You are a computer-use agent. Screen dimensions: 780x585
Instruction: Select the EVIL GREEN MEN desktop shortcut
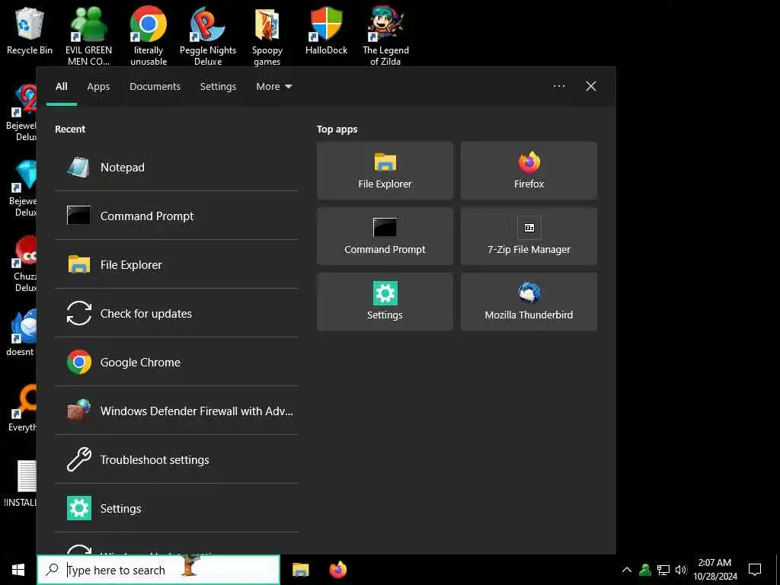point(88,36)
